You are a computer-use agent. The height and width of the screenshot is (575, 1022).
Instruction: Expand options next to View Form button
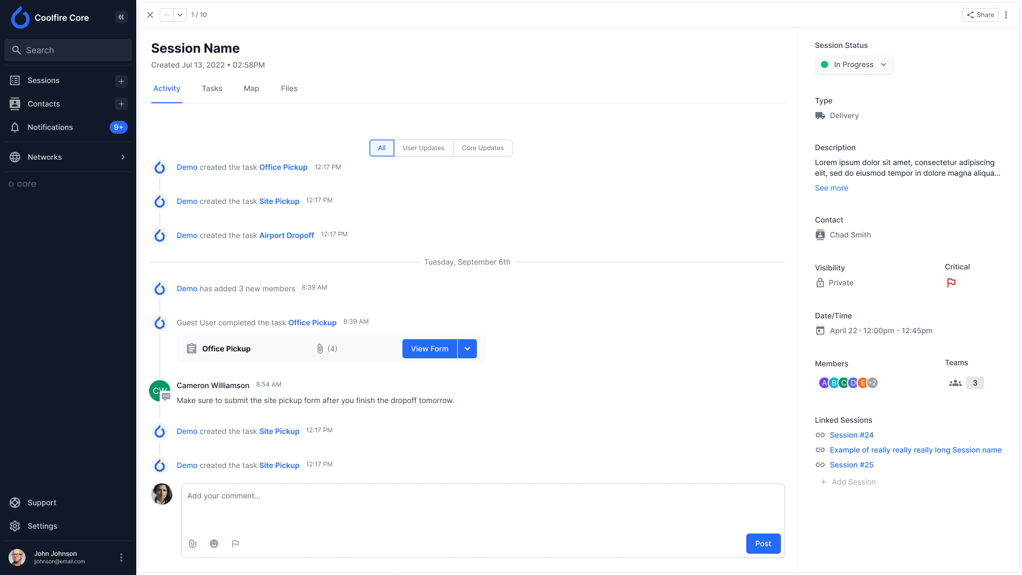467,349
